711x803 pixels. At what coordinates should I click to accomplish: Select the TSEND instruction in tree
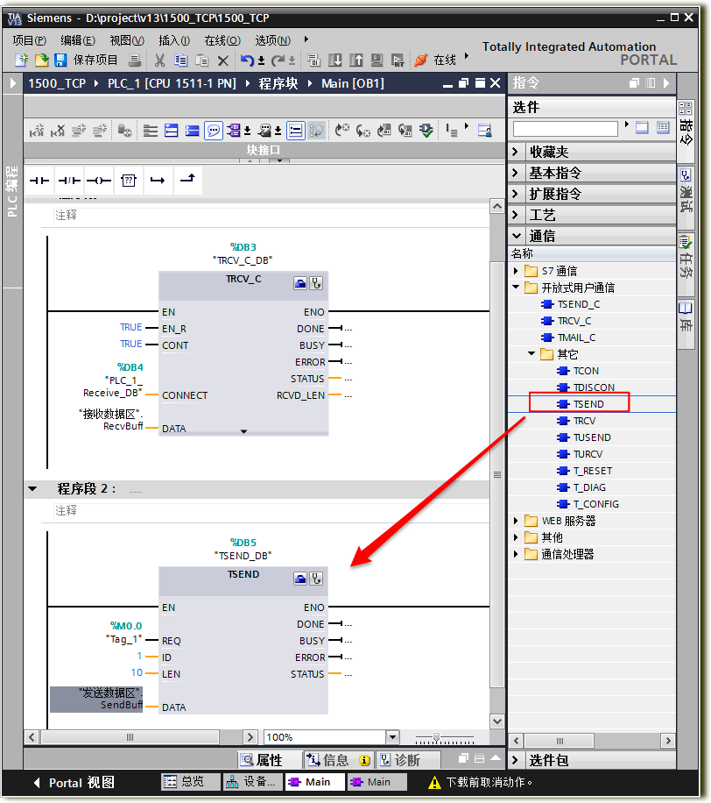click(x=588, y=404)
